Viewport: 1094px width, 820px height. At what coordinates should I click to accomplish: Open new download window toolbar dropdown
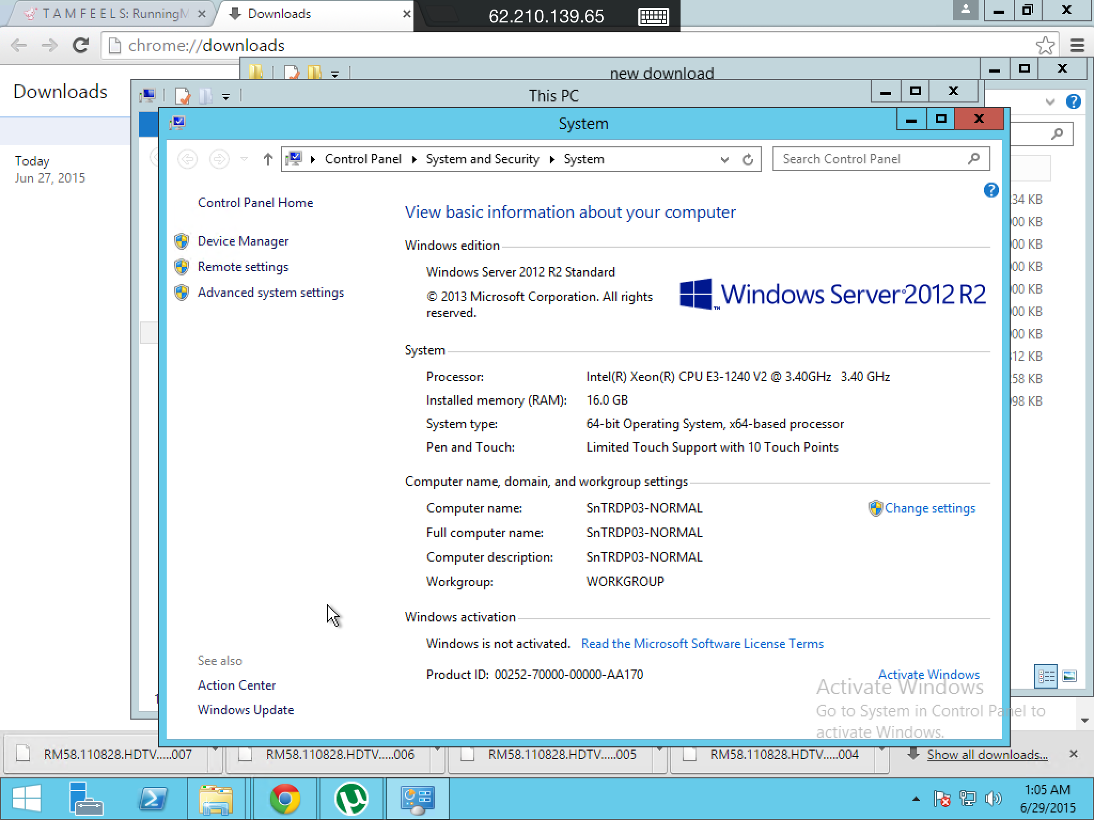[335, 75]
